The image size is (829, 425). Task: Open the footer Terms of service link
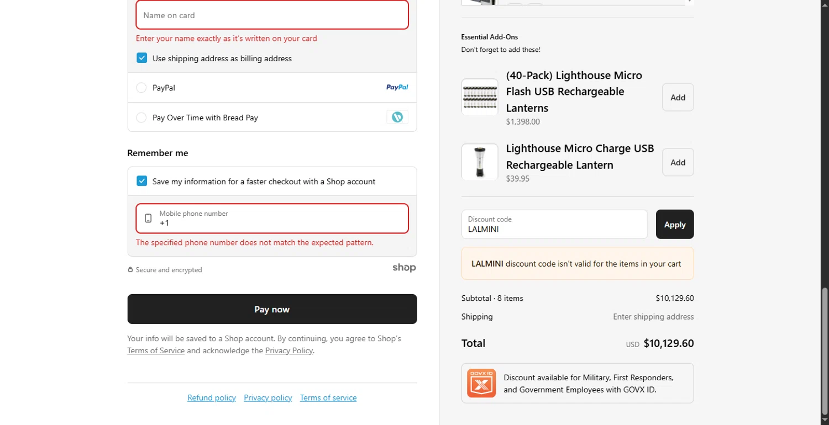click(328, 397)
